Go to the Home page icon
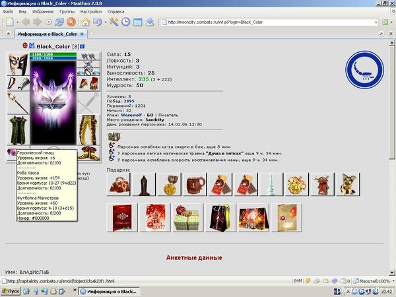The width and height of the screenshot is (396, 297). click(86, 22)
